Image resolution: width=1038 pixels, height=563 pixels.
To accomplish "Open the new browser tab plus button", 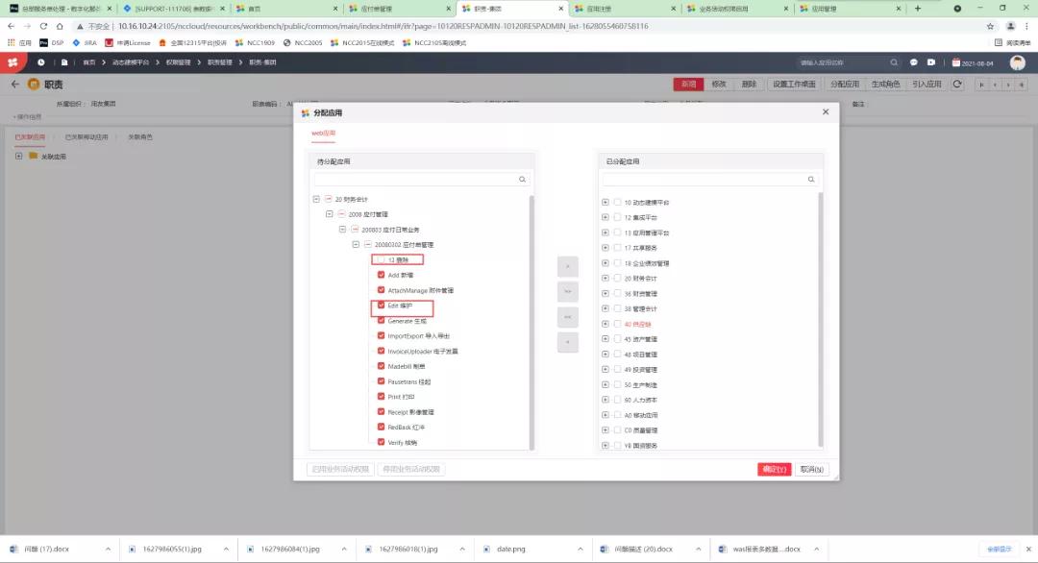I will tap(918, 9).
